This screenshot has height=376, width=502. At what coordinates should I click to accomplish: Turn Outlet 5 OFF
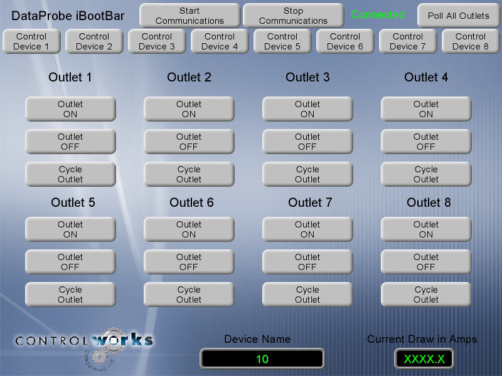(x=70, y=262)
